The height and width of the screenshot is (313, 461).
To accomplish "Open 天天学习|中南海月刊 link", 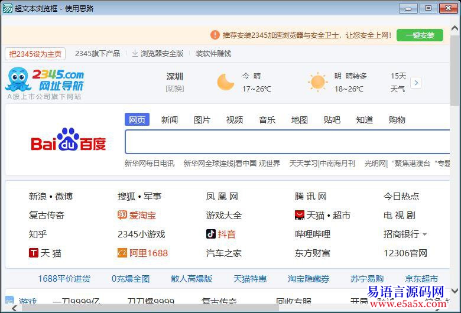I will coord(322,163).
